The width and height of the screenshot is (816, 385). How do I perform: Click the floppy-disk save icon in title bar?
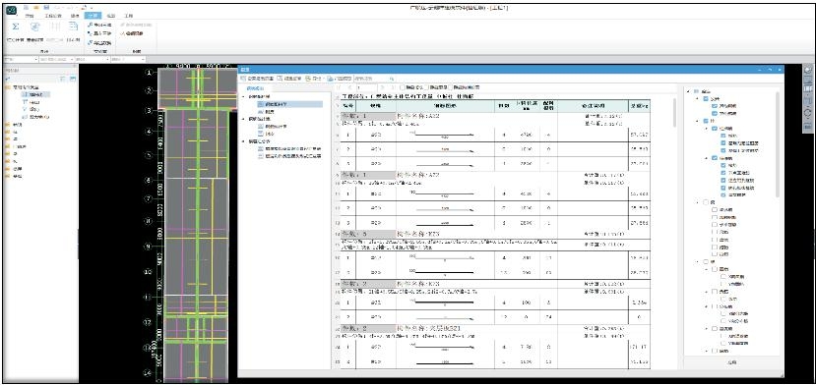[47, 8]
